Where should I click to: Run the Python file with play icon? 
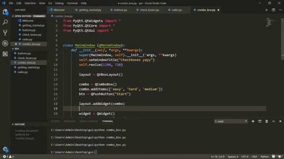click(x=267, y=10)
